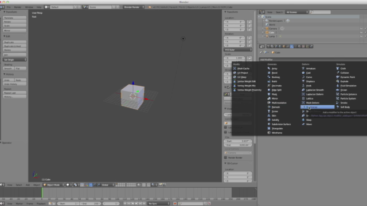Image resolution: width=367 pixels, height=206 pixels.
Task: Lock the location X transform value
Action: [x=249, y=22]
